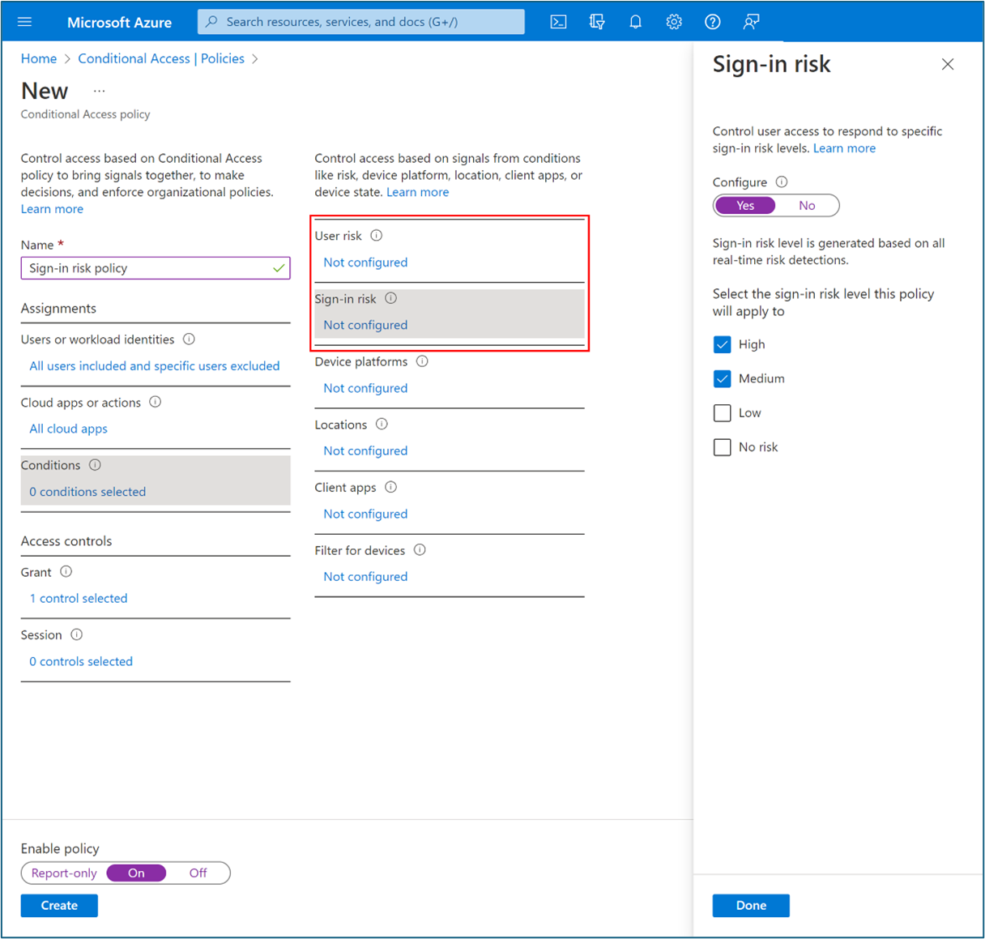Open 0 controls selected under Session
985x939 pixels.
(x=81, y=662)
